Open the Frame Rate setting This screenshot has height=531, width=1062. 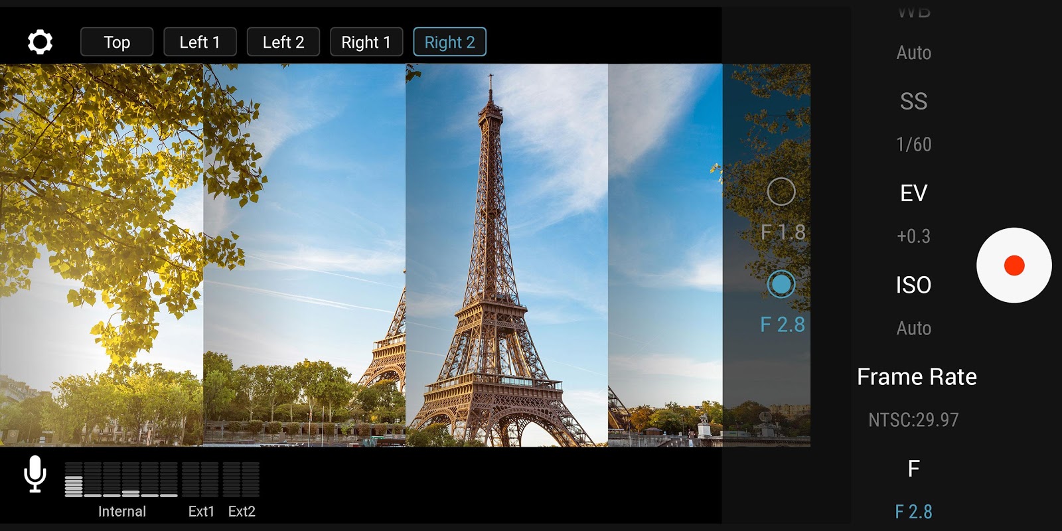tap(917, 376)
